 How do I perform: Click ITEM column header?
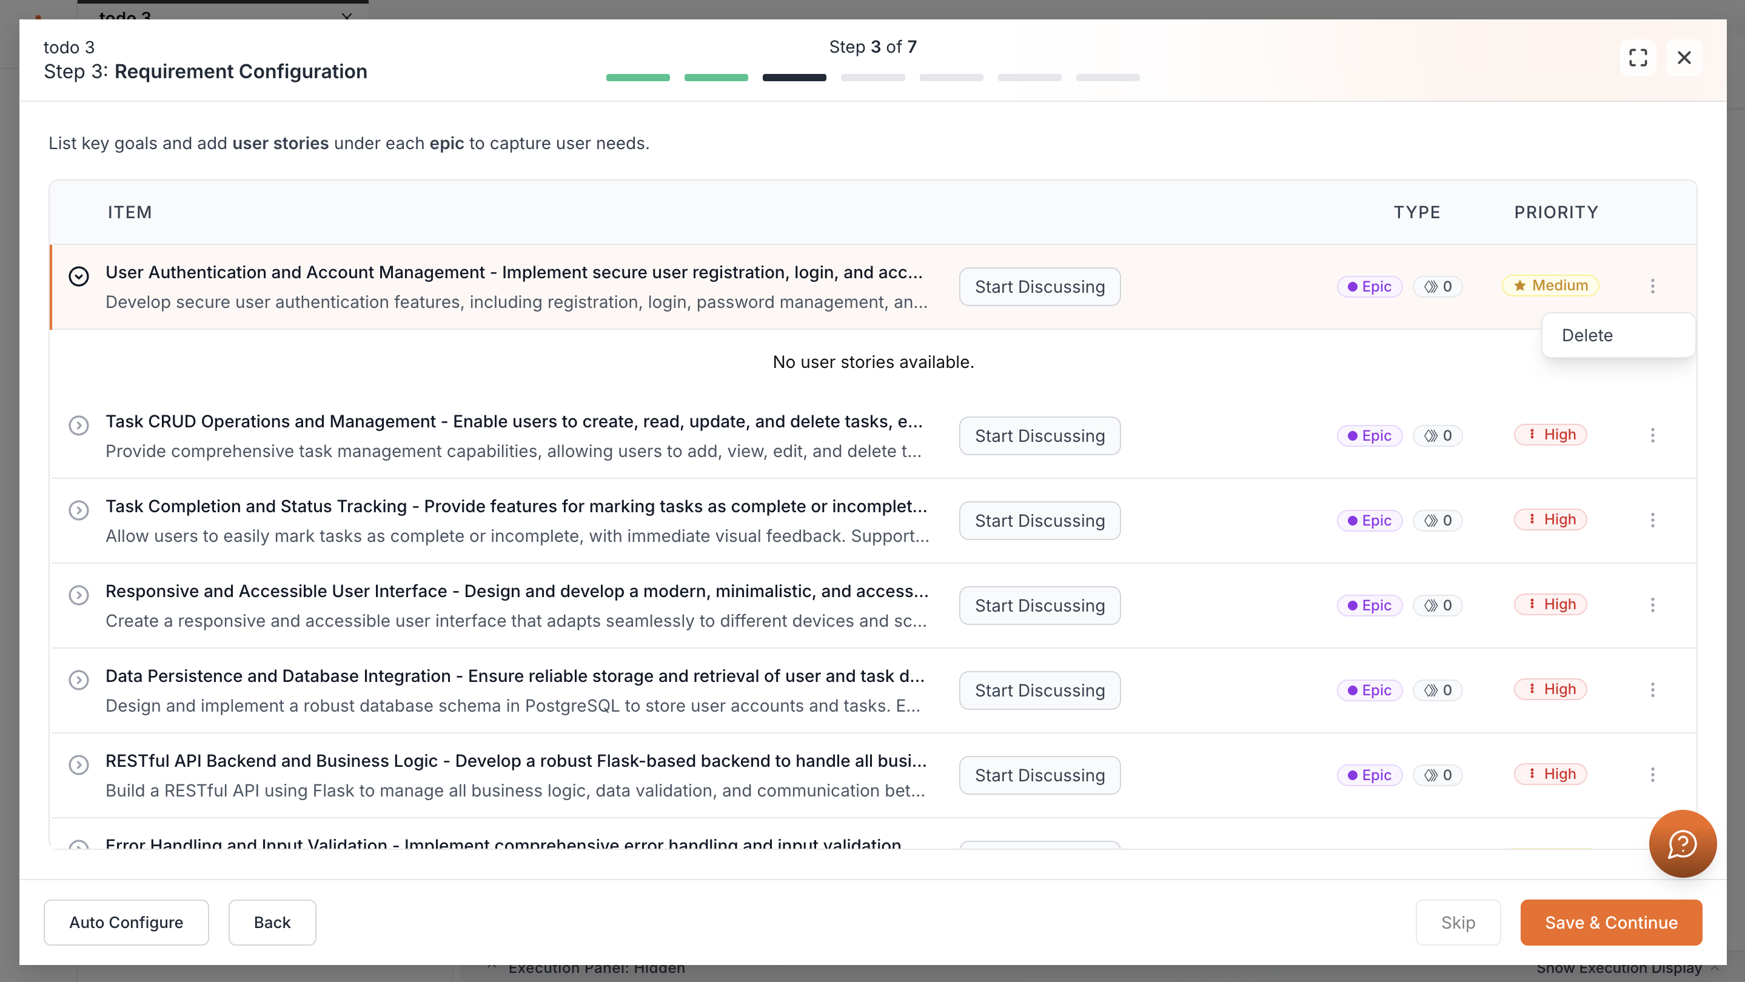(129, 212)
